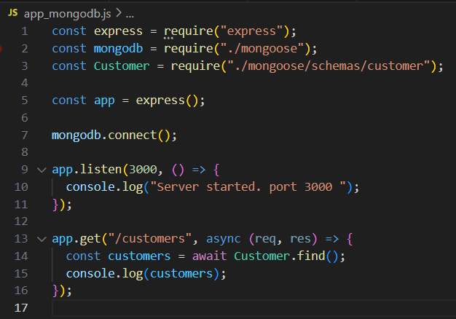Image resolution: width=456 pixels, height=319 pixels.
Task: Click find in Customer.find()
Action: point(311,256)
